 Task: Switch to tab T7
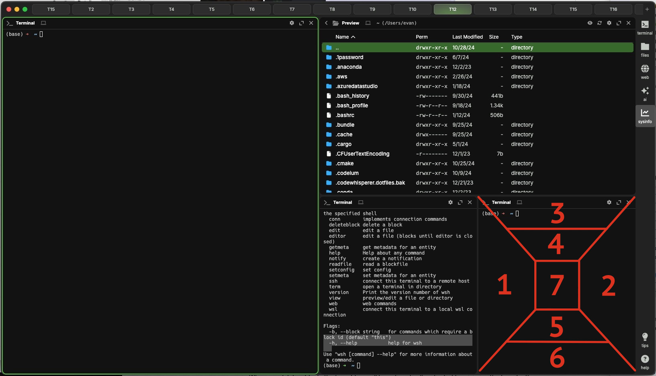[x=292, y=9]
